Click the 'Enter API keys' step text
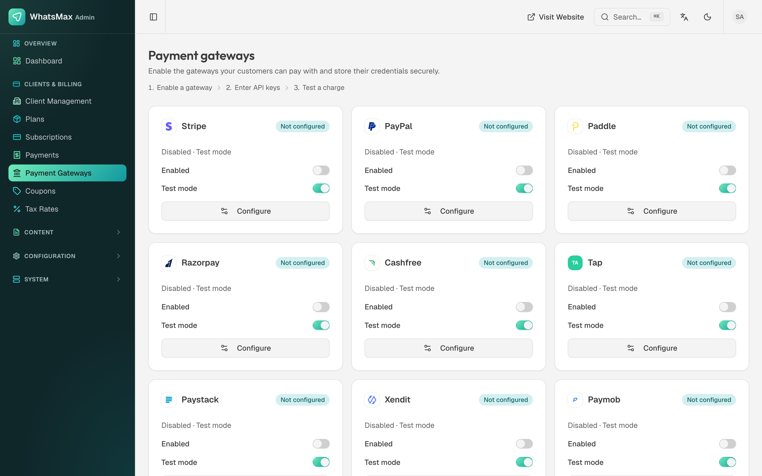Viewport: 762px width, 476px height. pos(257,88)
